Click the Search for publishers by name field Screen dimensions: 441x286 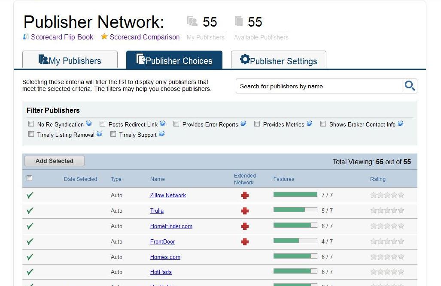pos(319,86)
